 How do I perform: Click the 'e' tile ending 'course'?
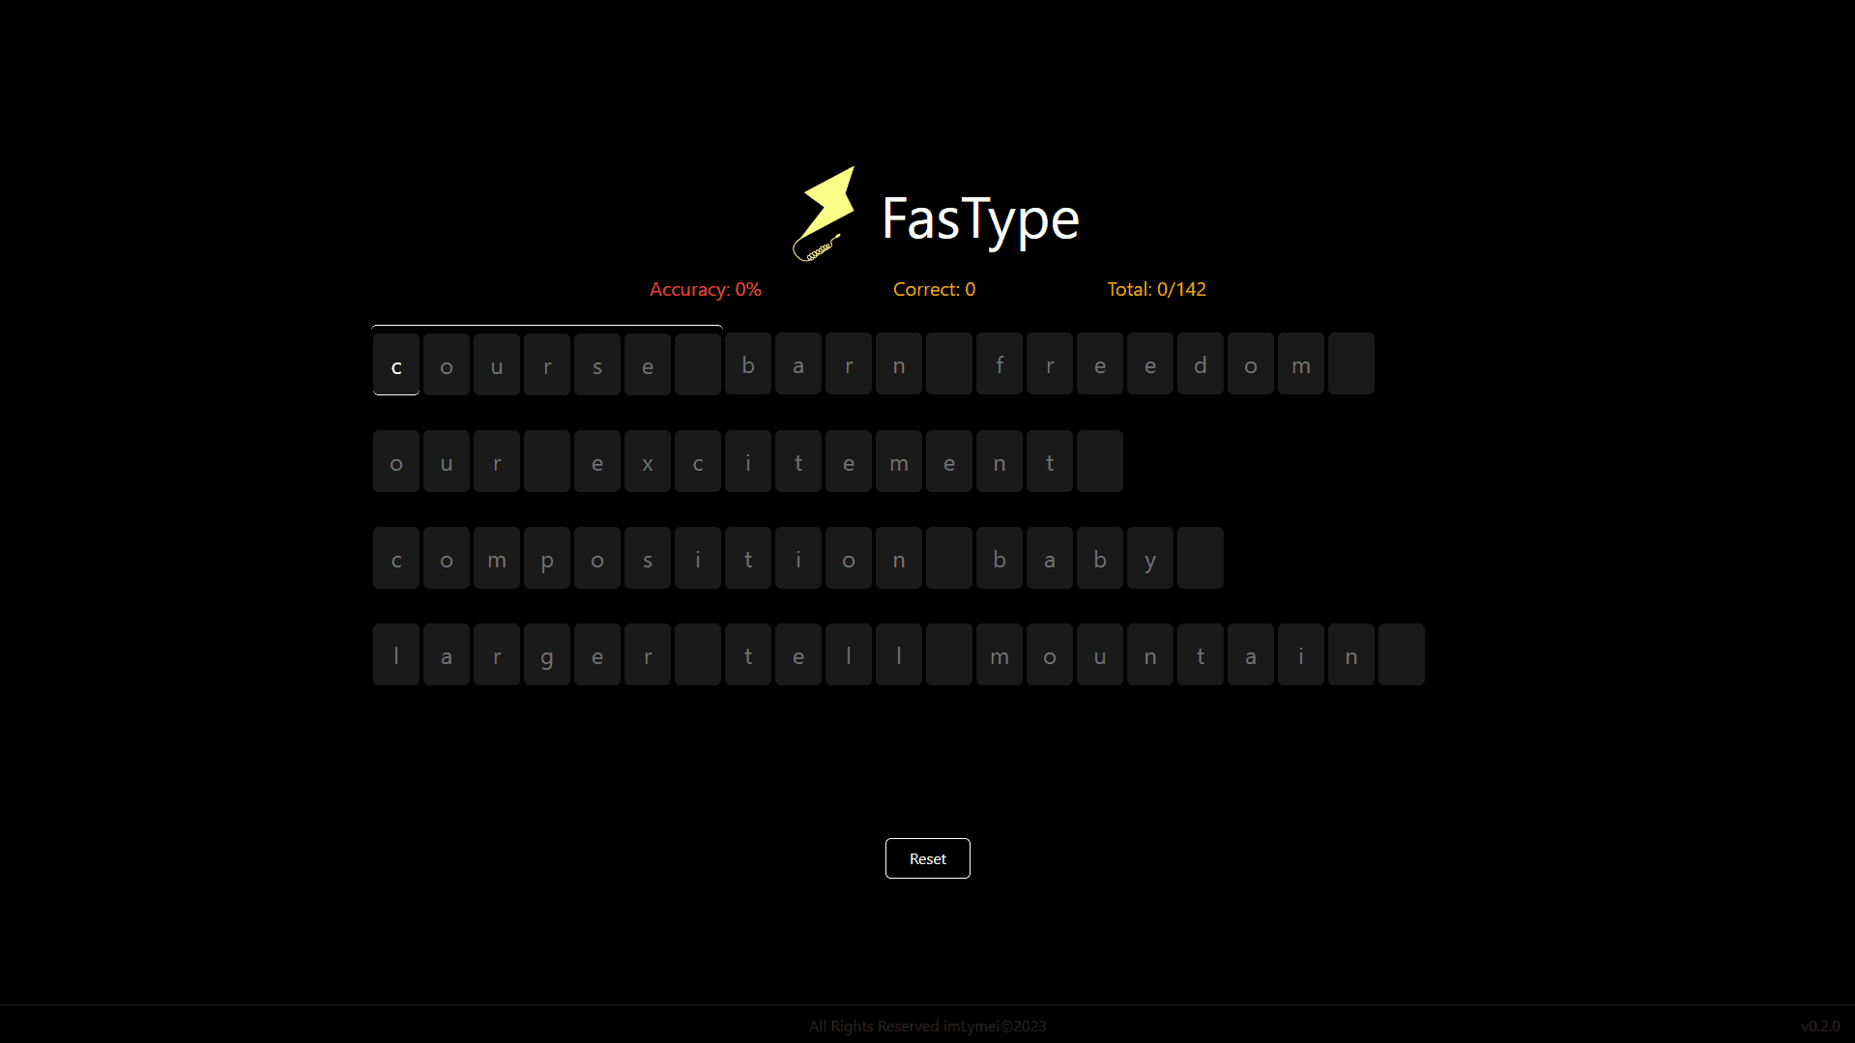click(647, 364)
